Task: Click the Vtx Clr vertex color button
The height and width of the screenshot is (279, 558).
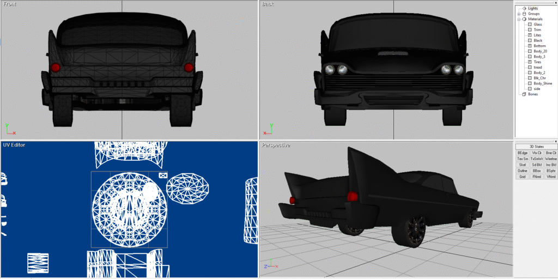Action: (x=537, y=153)
